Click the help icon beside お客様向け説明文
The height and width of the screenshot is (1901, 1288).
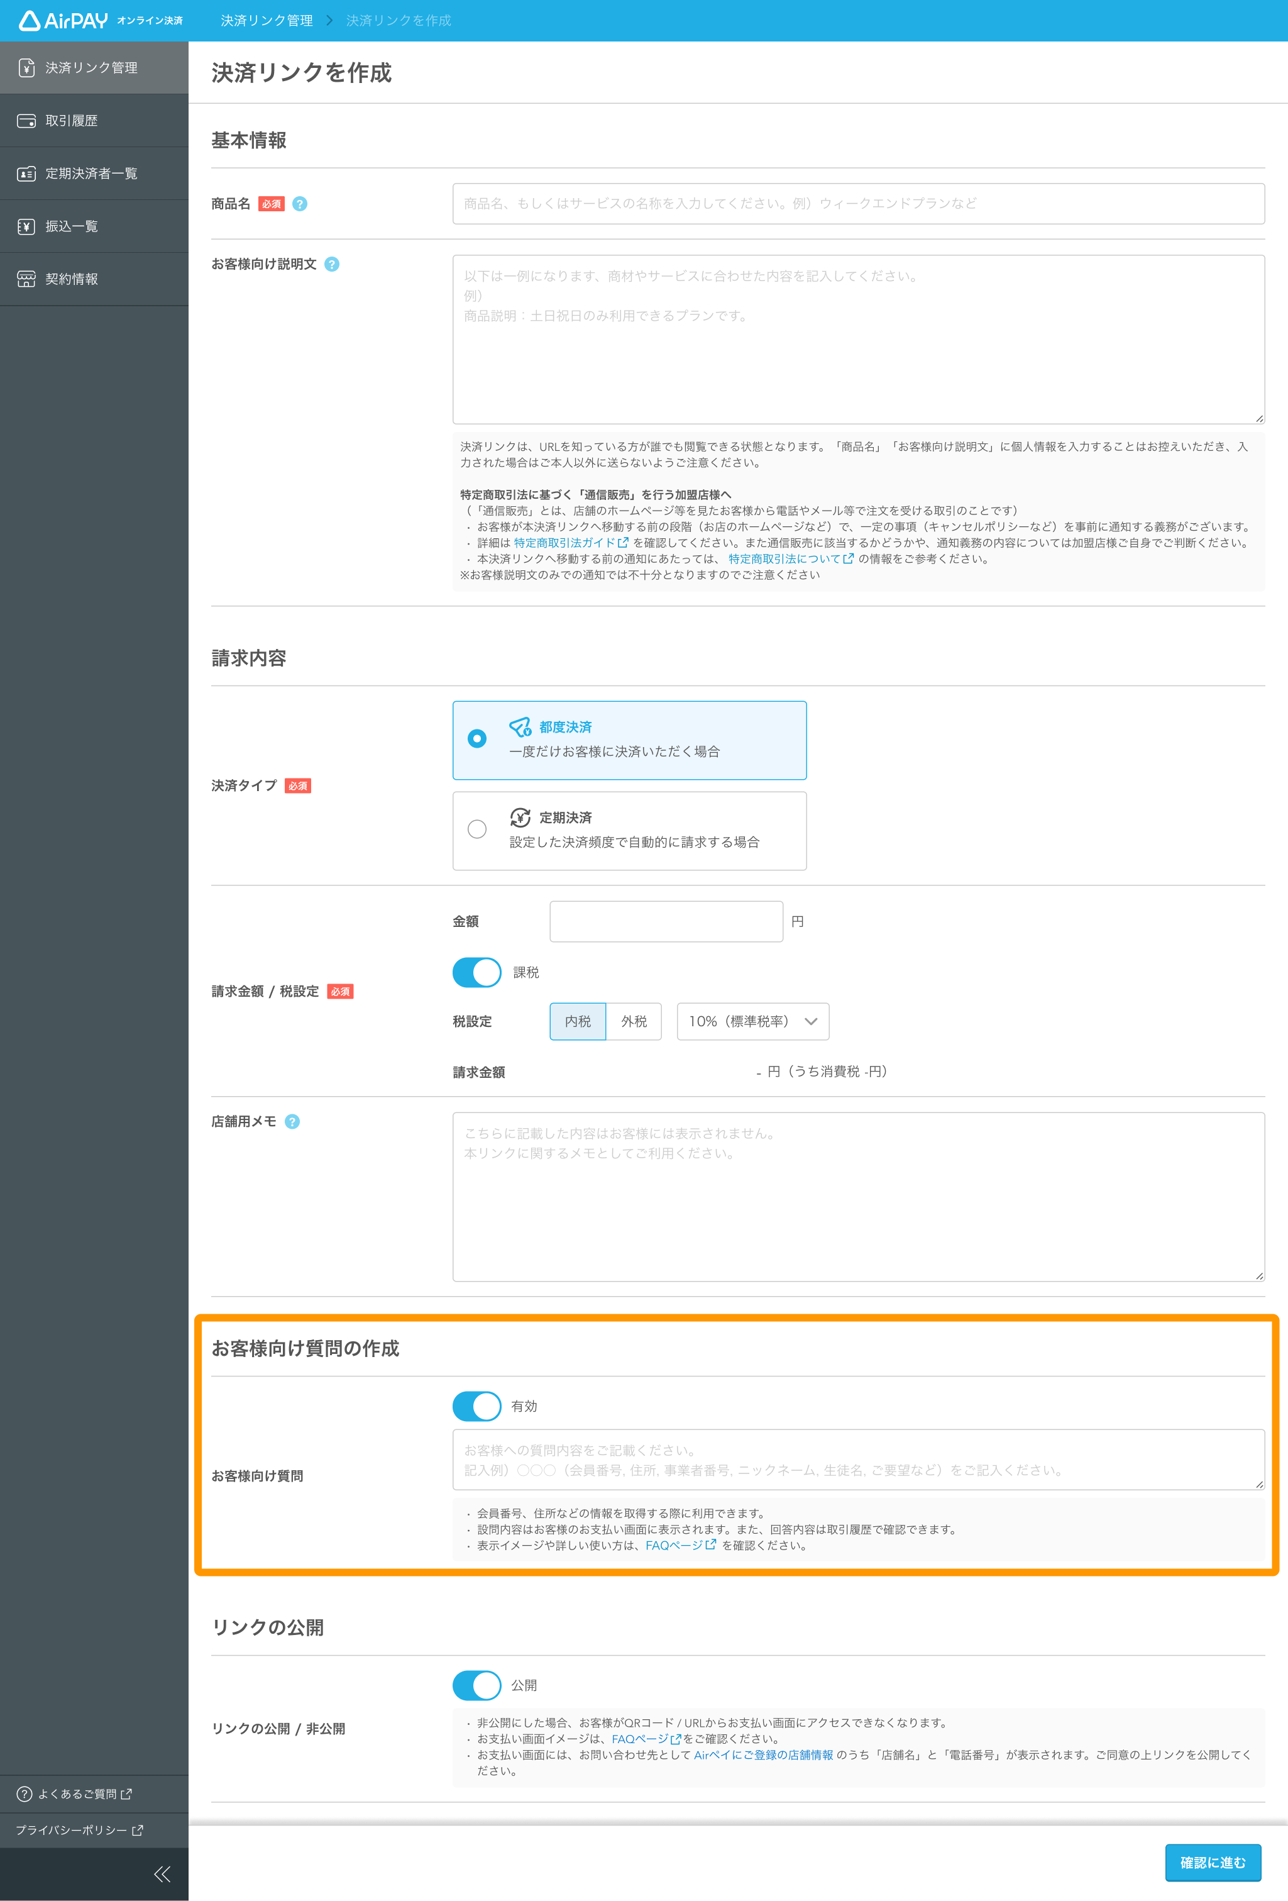click(331, 264)
